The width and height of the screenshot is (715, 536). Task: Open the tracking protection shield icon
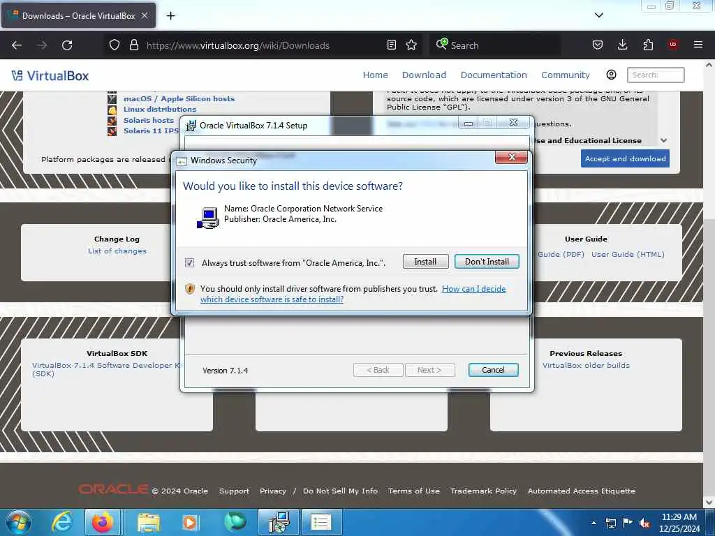[115, 45]
